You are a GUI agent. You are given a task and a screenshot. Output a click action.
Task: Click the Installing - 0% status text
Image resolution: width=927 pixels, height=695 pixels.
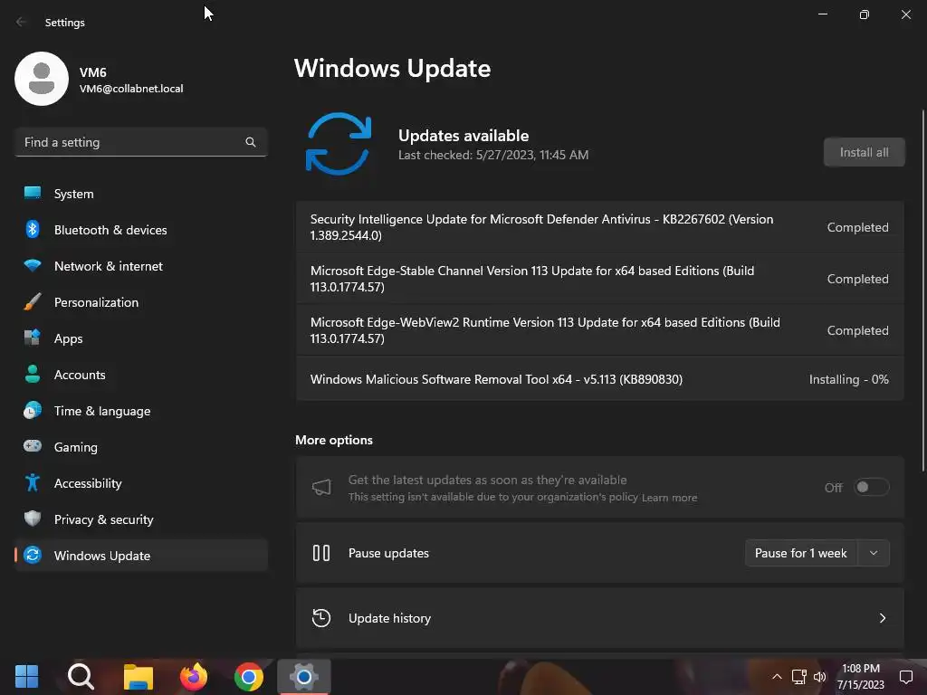(x=848, y=379)
